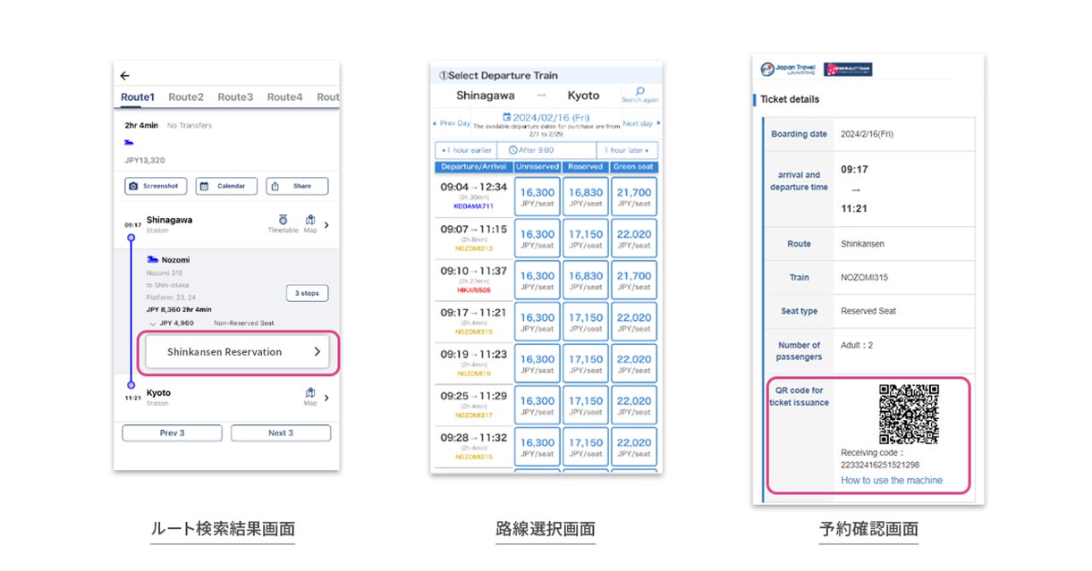This screenshot has width=1092, height=571.
Task: Click the Screenshot camera button
Action: (154, 186)
